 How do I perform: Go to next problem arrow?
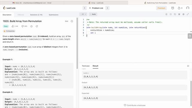coord(107,8)
